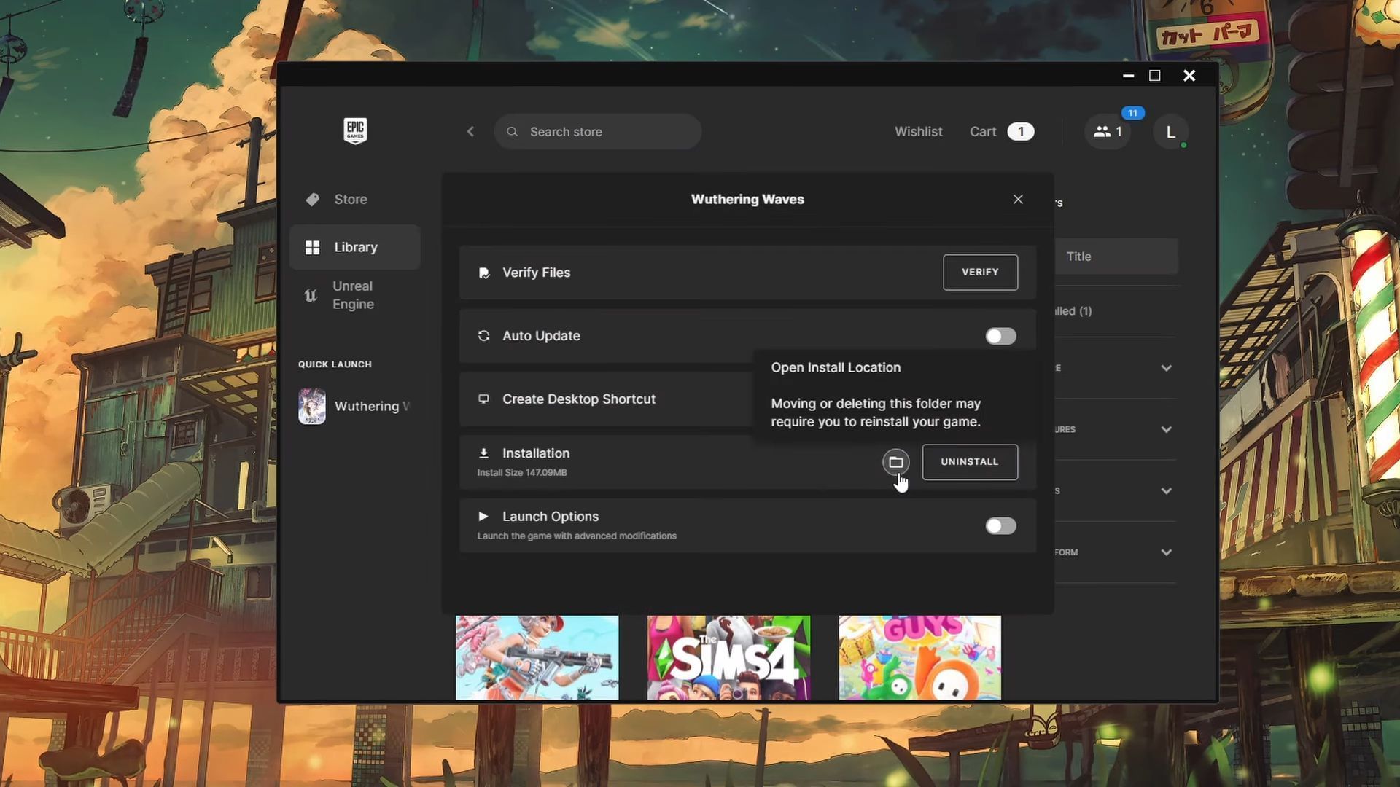Click the Title sort field
Viewport: 1400px width, 787px height.
1116,257
